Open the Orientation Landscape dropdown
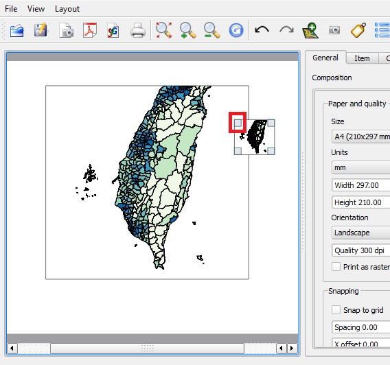The width and height of the screenshot is (390, 365). pos(360,233)
